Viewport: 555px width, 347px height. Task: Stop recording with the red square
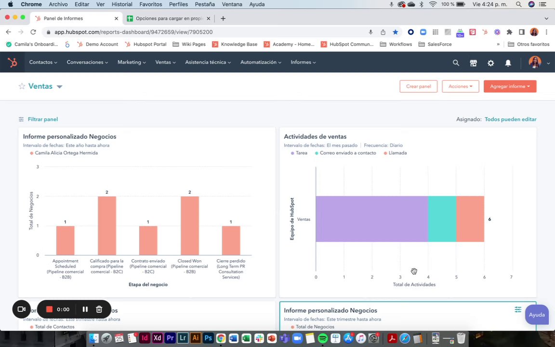(49, 309)
